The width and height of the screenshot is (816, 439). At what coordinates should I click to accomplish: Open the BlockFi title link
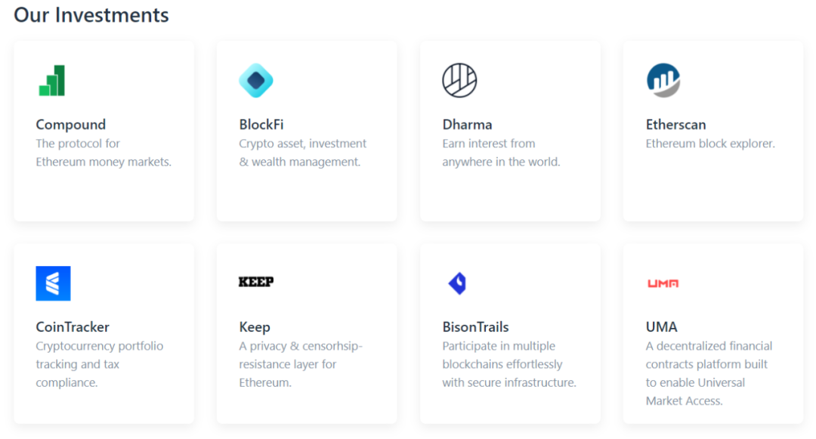[261, 125]
